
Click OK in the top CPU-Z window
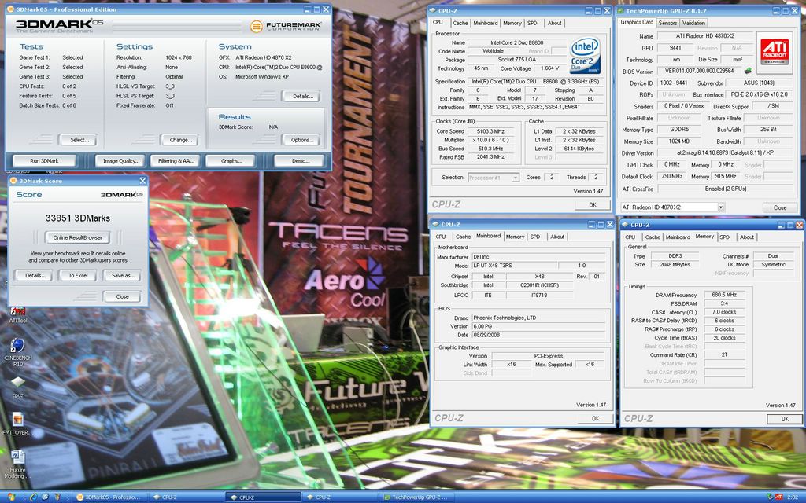592,205
